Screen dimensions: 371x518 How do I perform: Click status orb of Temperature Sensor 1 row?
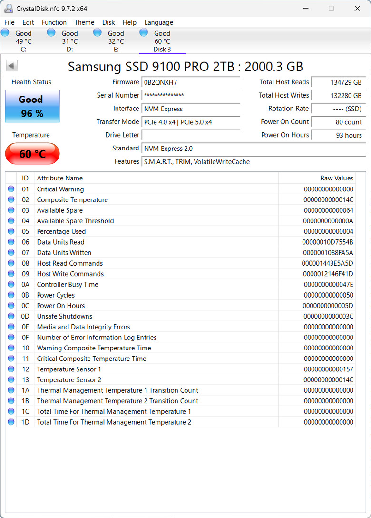click(x=11, y=369)
